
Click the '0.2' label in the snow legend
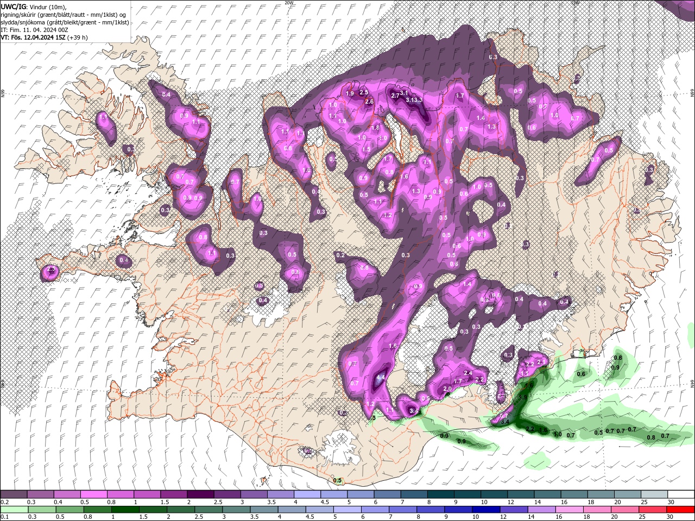4,502
